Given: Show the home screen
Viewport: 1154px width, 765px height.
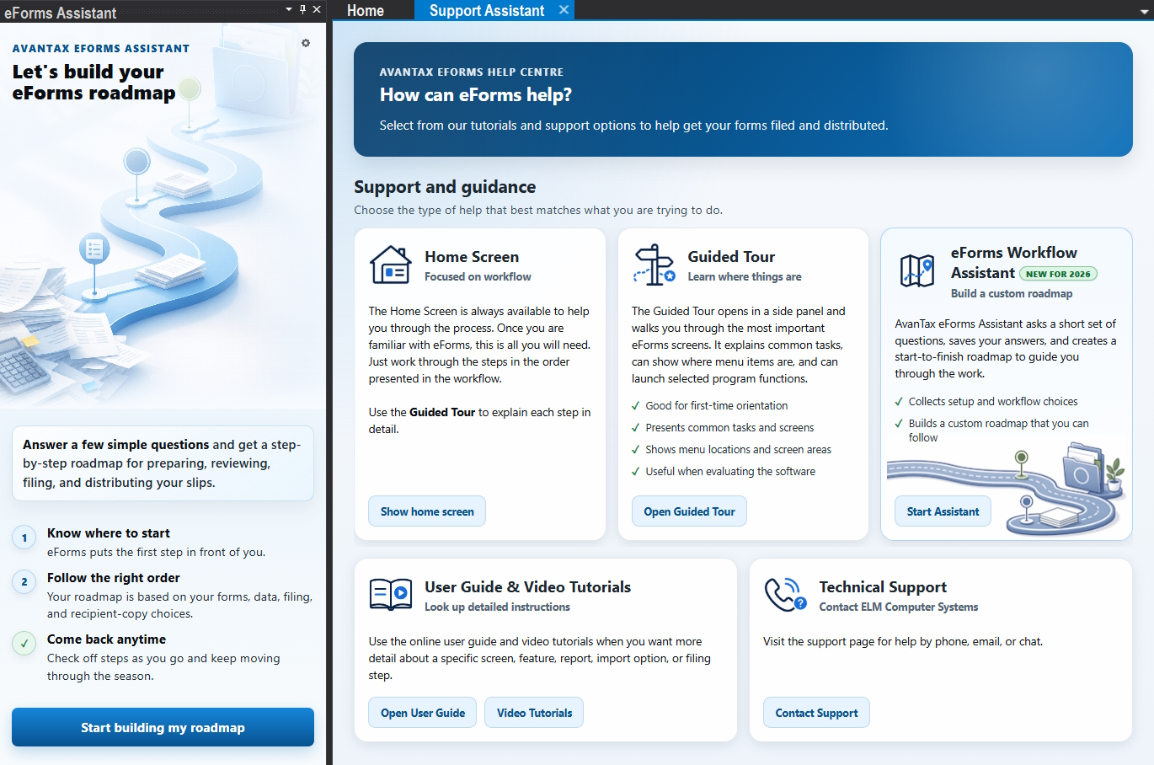Looking at the screenshot, I should tap(427, 511).
